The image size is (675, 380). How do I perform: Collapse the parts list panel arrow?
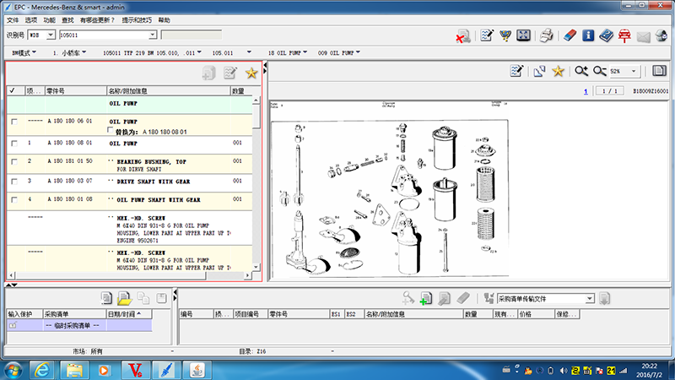[265, 67]
